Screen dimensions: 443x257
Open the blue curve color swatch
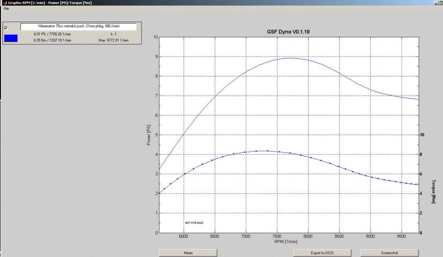click(x=10, y=38)
